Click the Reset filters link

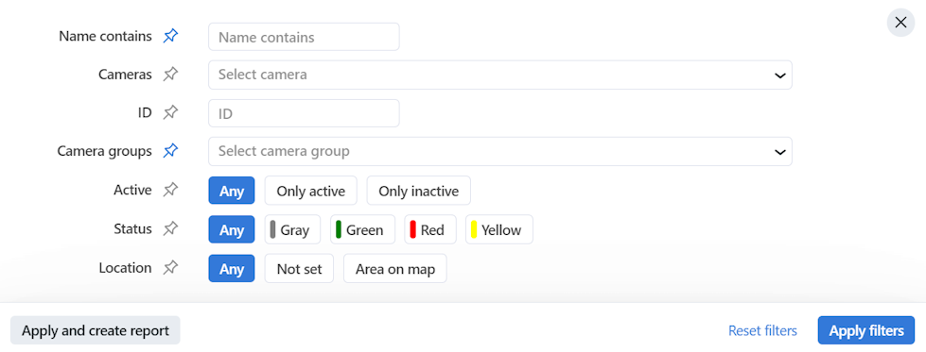(762, 331)
